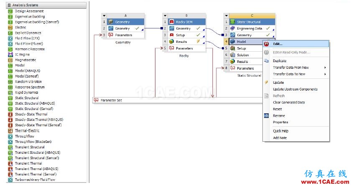Click the Model cell icon in system C
The height and width of the screenshot is (185, 351).
[233, 42]
